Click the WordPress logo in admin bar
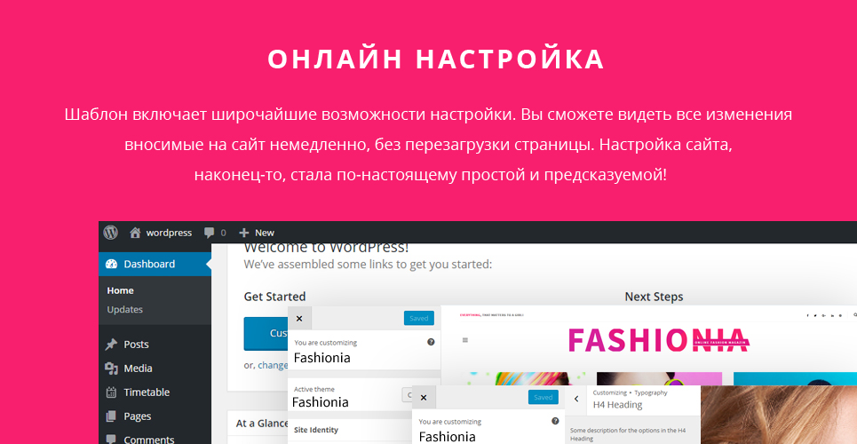The height and width of the screenshot is (444, 857). tap(111, 233)
